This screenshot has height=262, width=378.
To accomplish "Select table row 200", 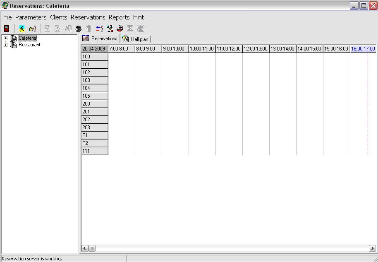I will [x=95, y=104].
